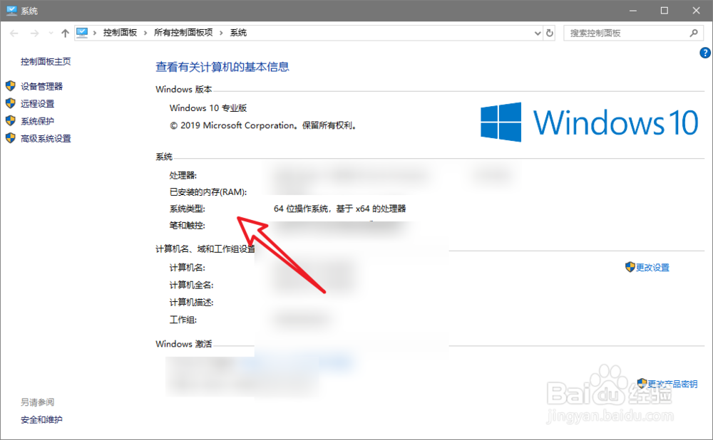Open 系统保护 link
Image resolution: width=713 pixels, height=440 pixels.
37,121
